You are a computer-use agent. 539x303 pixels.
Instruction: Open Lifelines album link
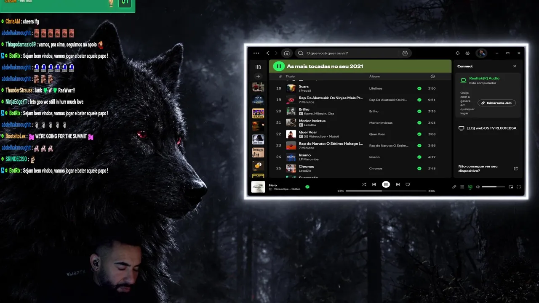click(x=376, y=88)
